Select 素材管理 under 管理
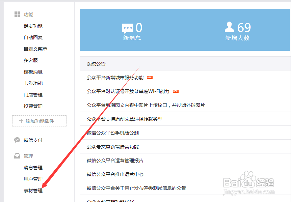Viewport: 291px width, 202px height. coord(33,190)
